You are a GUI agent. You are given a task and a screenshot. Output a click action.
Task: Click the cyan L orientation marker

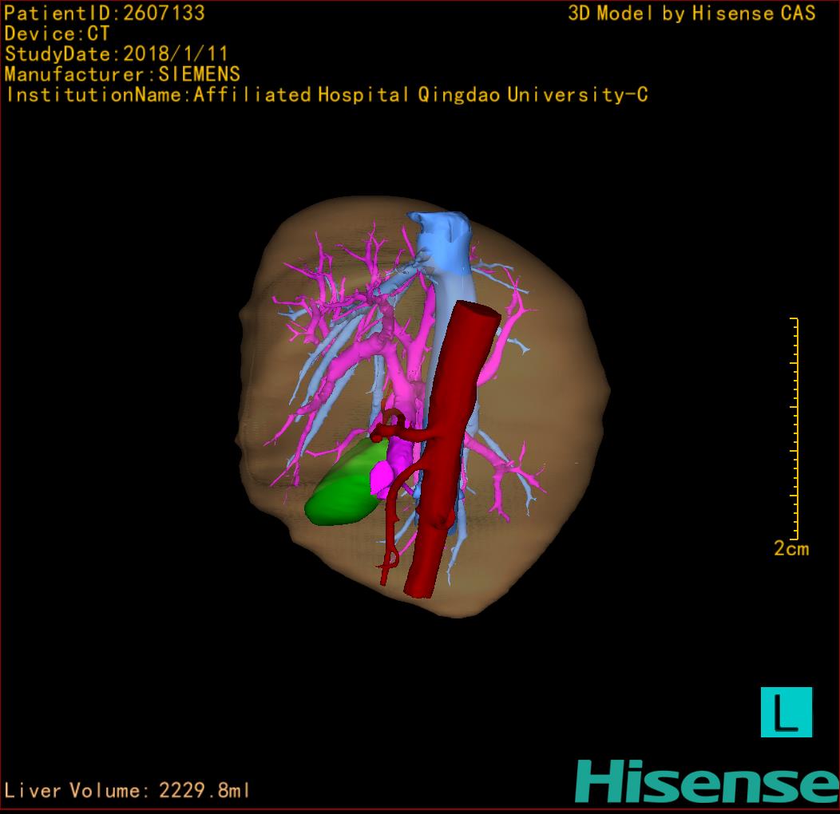[x=787, y=712]
